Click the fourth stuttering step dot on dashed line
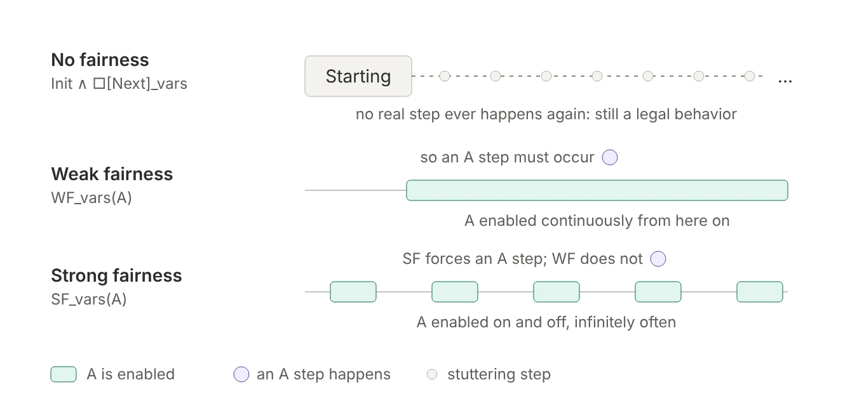Screen dimensions: 864x406 tap(597, 76)
